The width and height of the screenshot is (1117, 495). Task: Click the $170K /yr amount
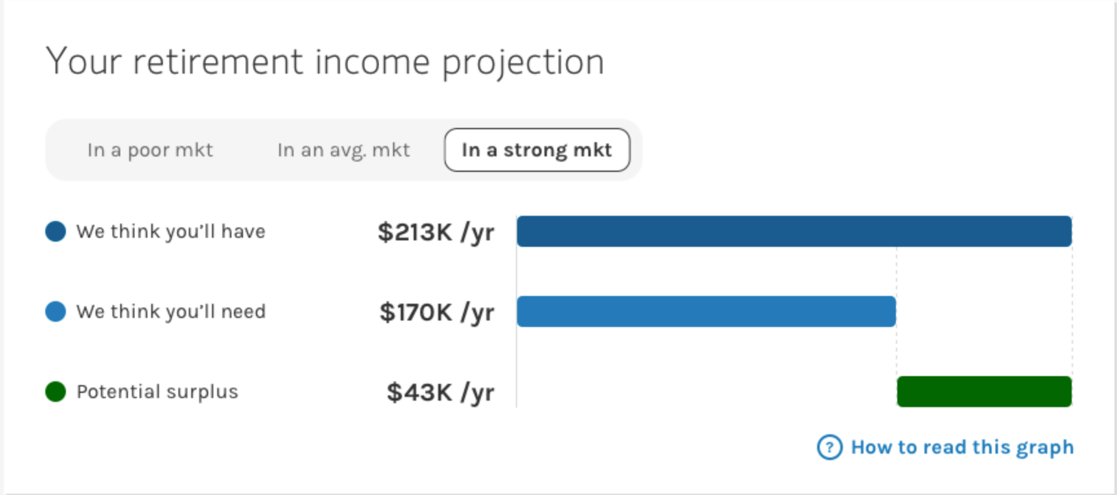[x=437, y=313]
